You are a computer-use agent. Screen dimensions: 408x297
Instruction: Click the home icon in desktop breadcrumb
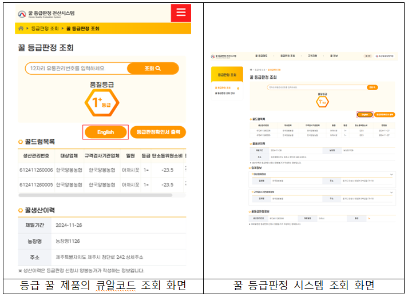[252, 69]
